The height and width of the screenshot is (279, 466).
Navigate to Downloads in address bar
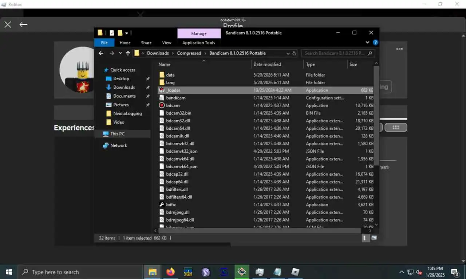(158, 53)
